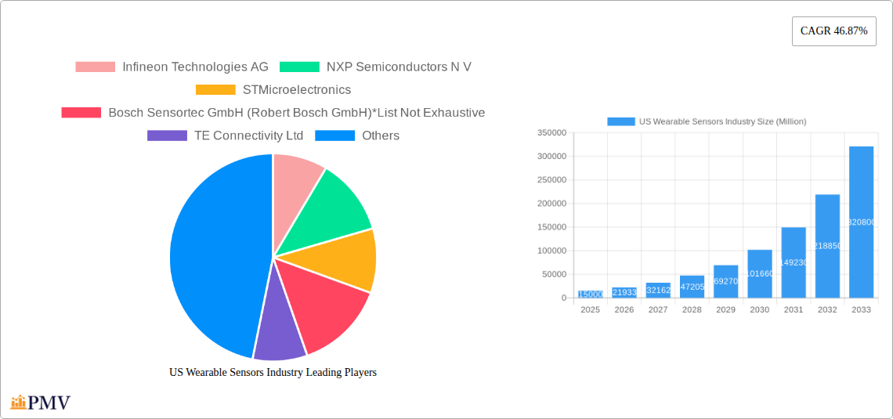Toggle the US Wearable Sensors Industry Size legend label
The height and width of the screenshot is (419, 893).
point(723,121)
